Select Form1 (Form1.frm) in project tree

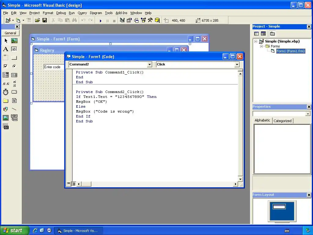(290, 51)
